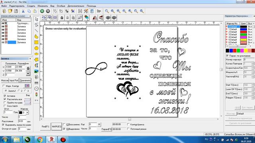This screenshot has height=143, width=255.
Task: Click the Применить button
Action: click(x=25, y=80)
